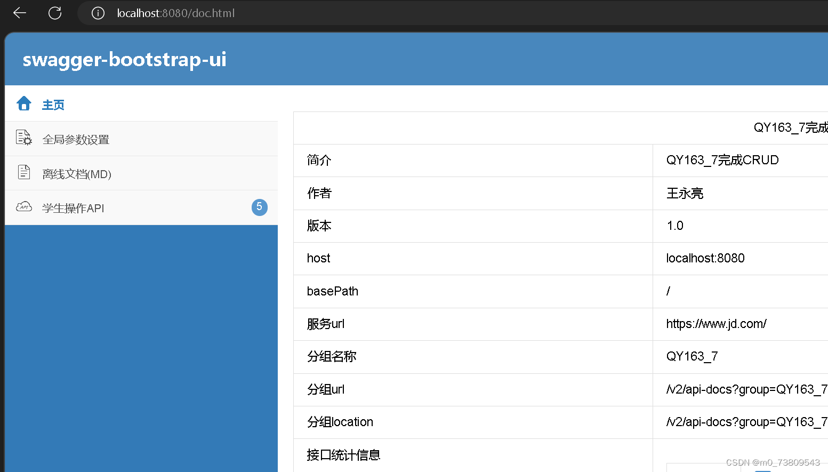828x472 pixels.
Task: Open the 全局参数设置 section
Action: [76, 139]
